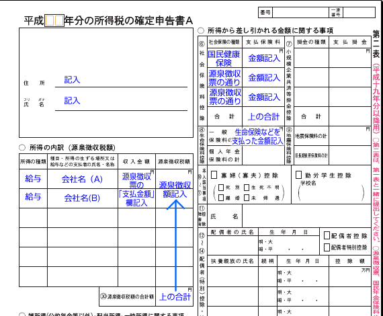Click the 支払保険料 header

pos(263,42)
